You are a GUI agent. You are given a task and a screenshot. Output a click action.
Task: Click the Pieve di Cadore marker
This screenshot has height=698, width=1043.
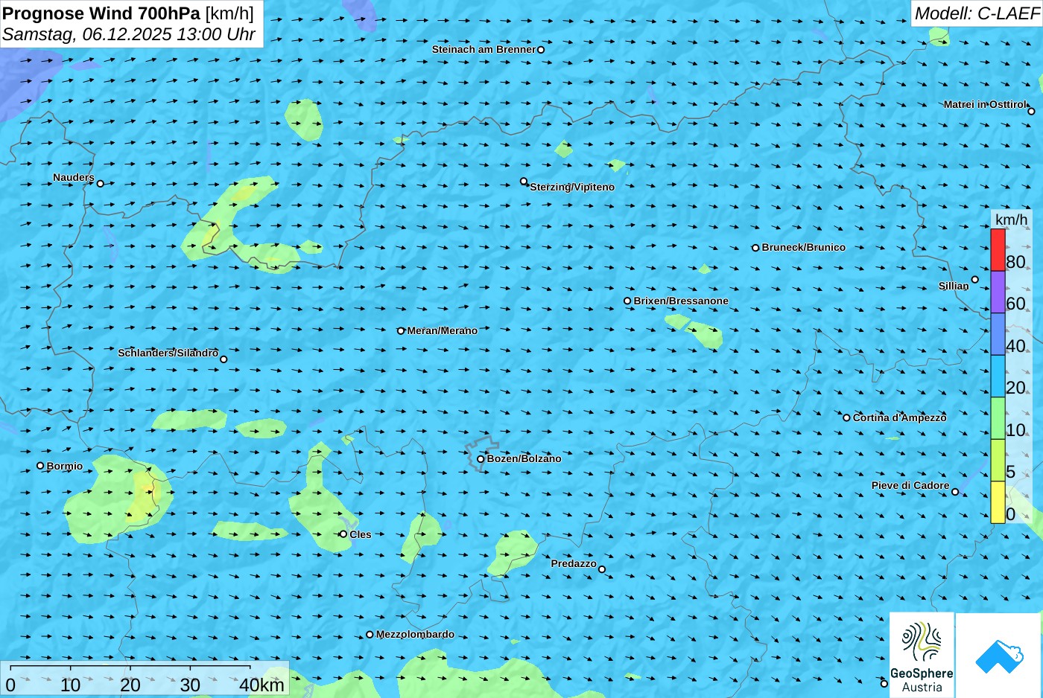coord(955,492)
